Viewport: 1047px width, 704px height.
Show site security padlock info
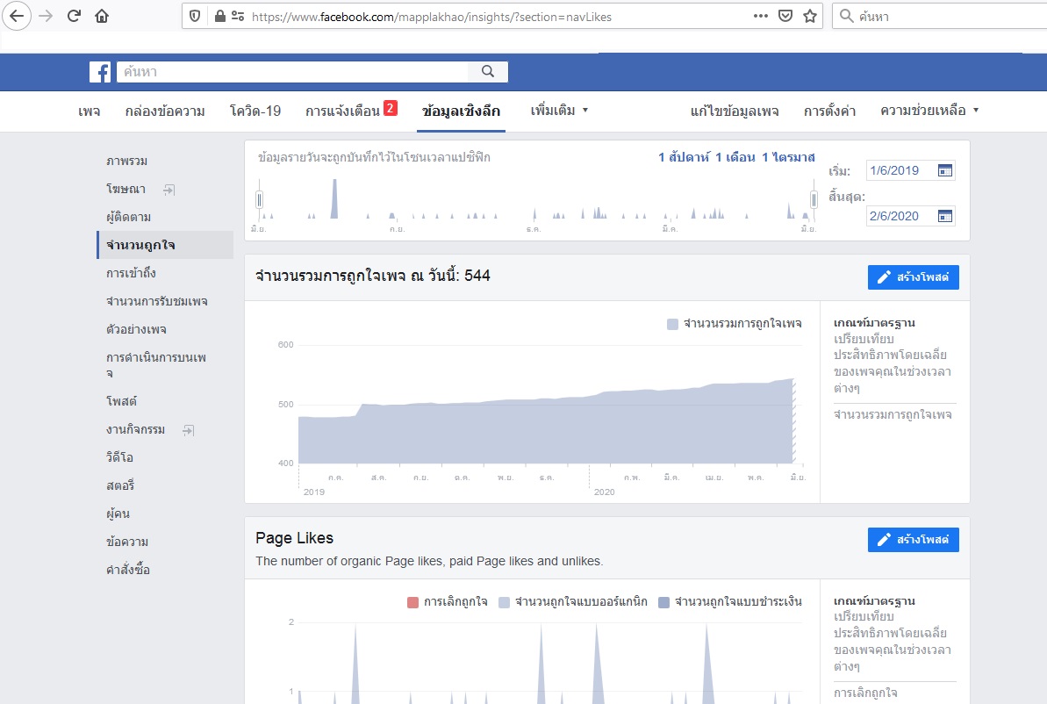pyautogui.click(x=219, y=16)
